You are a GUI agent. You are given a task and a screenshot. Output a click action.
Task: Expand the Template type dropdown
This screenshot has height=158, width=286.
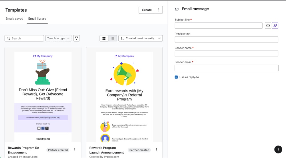click(x=58, y=38)
